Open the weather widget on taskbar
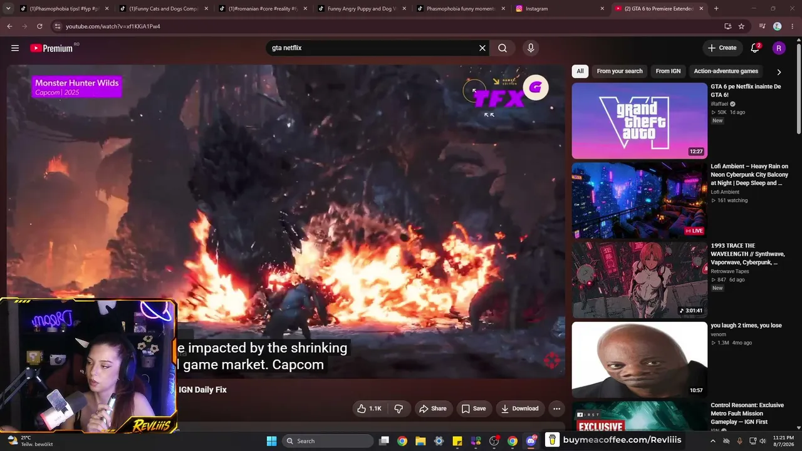Image resolution: width=802 pixels, height=451 pixels. point(29,441)
